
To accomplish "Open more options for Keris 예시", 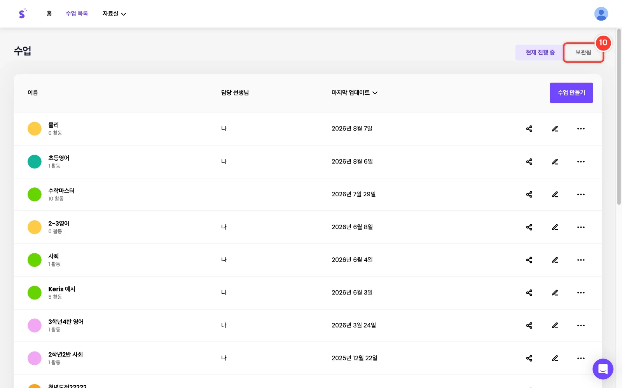I will (x=581, y=293).
